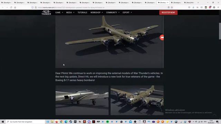This screenshot has height=124, width=221.
Task: Open the silver B-17 fuselage thumbnail
Action: tap(82, 100)
